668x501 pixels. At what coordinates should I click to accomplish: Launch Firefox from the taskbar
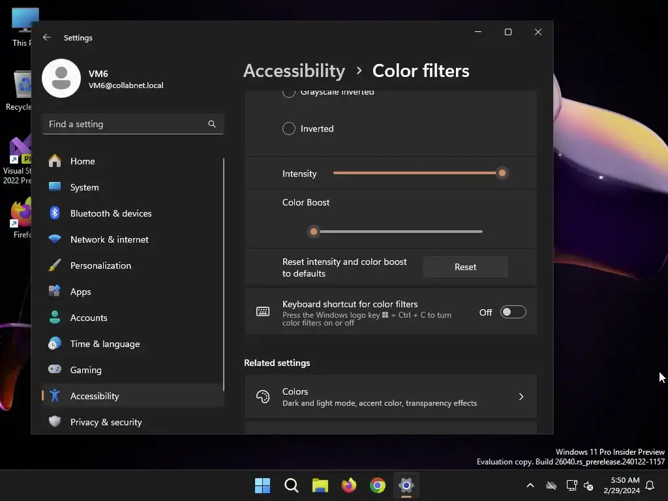coord(349,485)
